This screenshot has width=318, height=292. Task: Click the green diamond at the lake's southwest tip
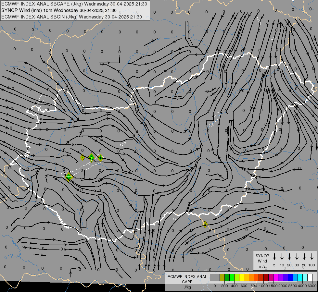(69, 177)
